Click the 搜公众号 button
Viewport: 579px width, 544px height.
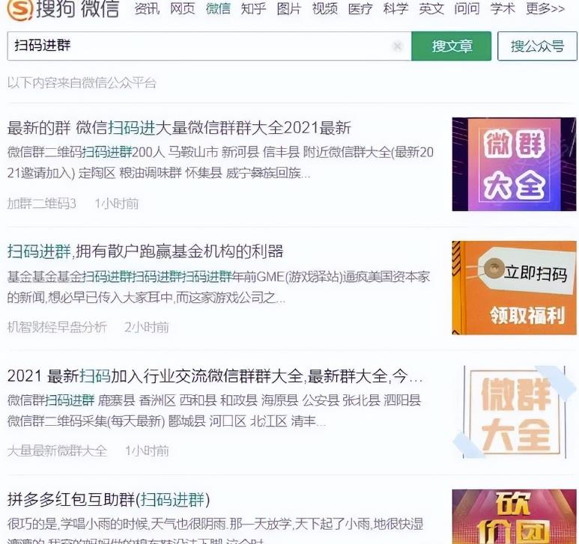pyautogui.click(x=537, y=46)
